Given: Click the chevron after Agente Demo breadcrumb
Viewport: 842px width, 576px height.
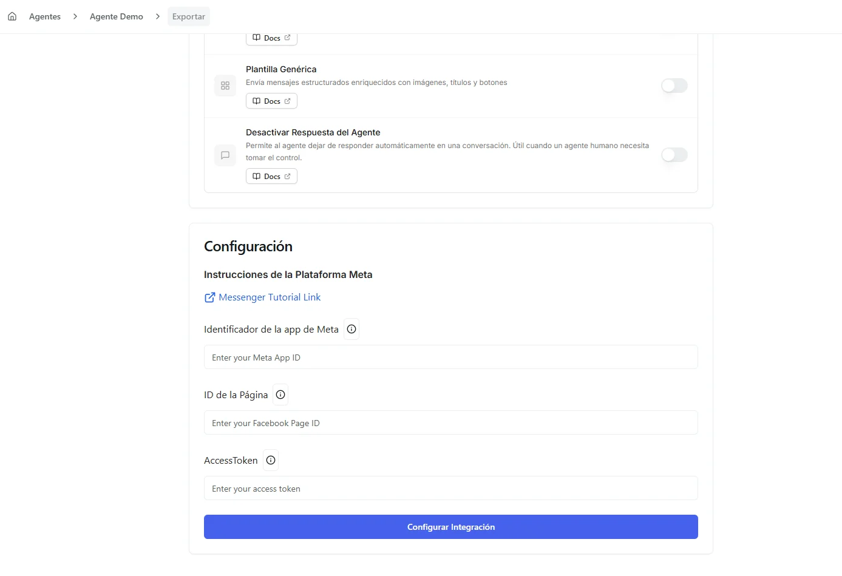Looking at the screenshot, I should pyautogui.click(x=158, y=16).
